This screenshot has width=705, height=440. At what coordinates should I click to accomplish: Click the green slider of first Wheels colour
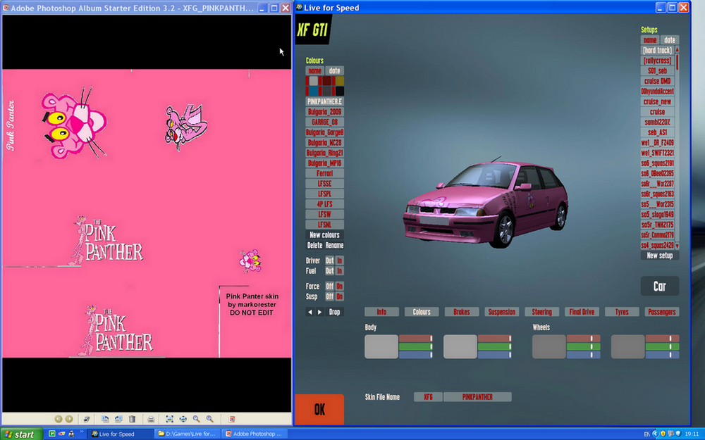tap(583, 346)
